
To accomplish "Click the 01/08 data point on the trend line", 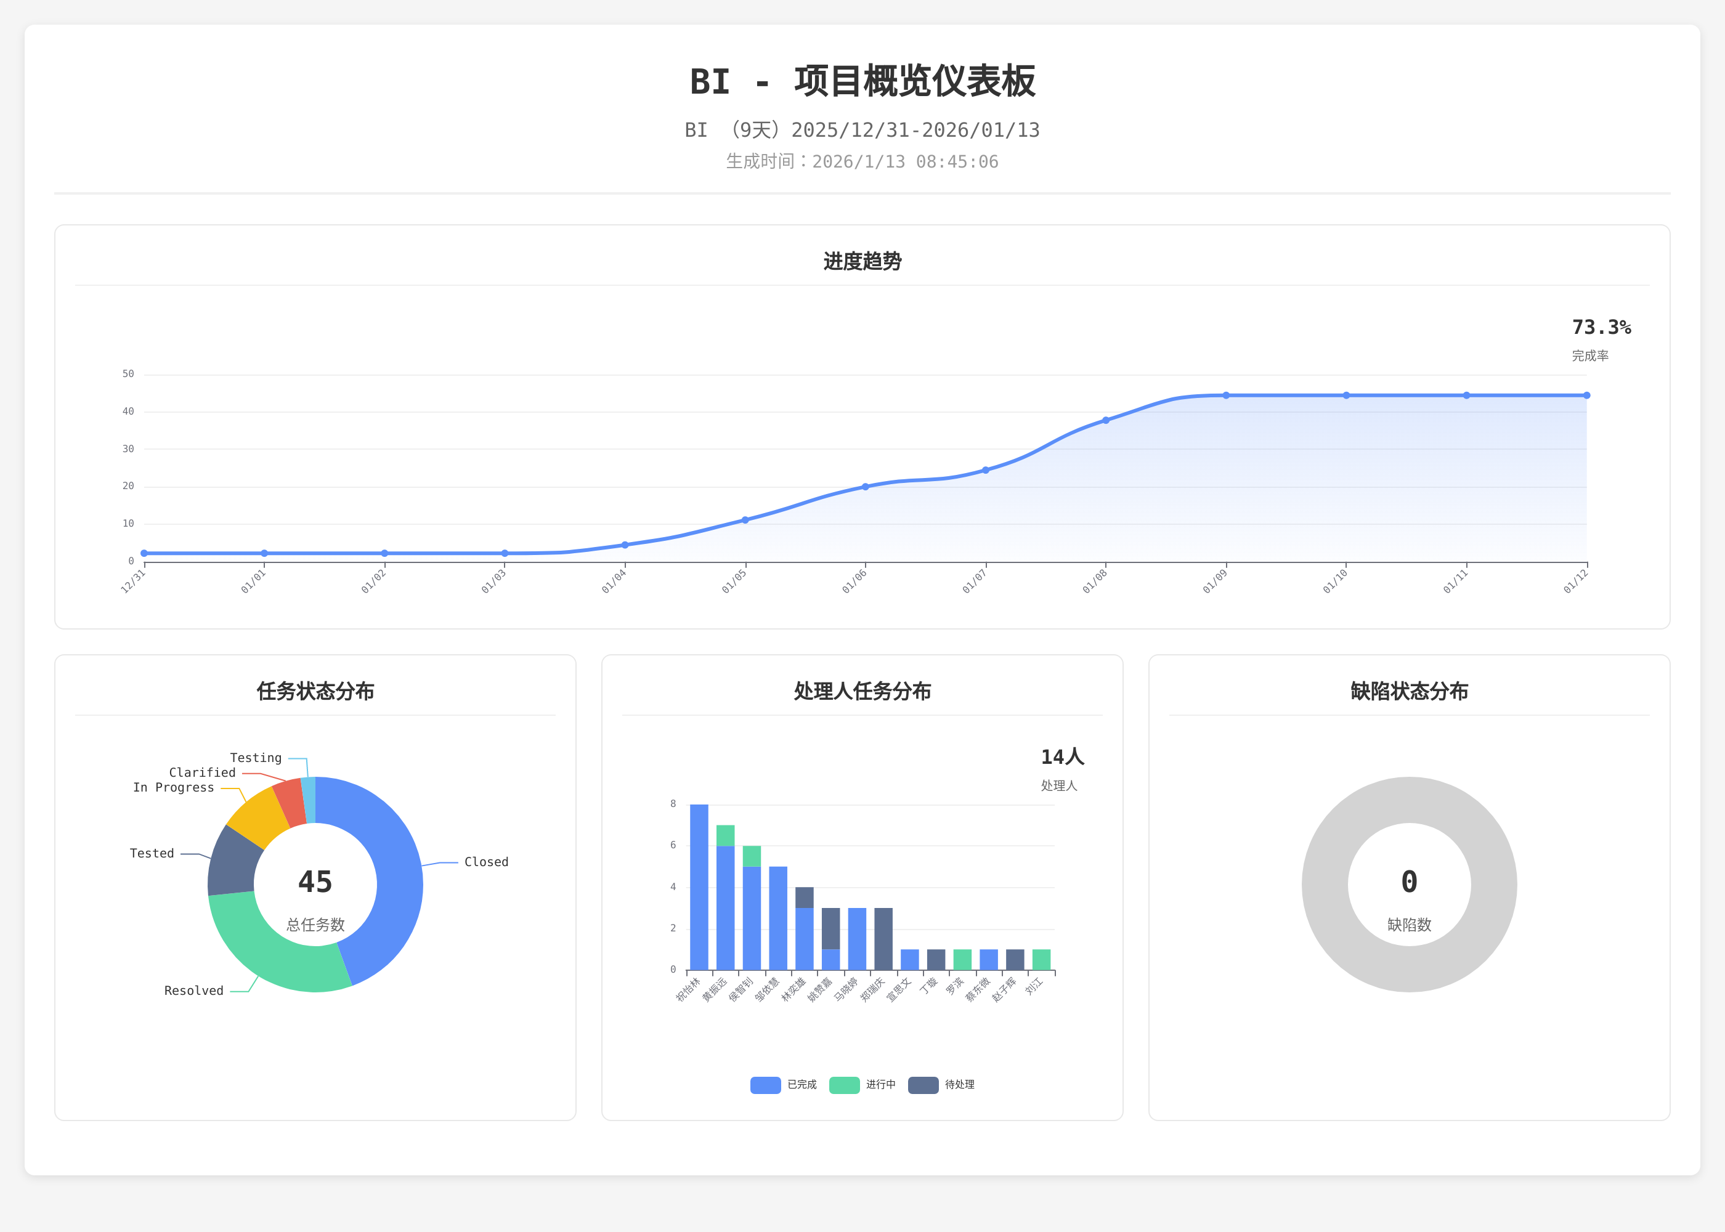I will point(1106,420).
